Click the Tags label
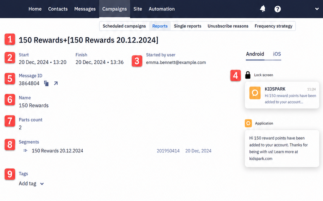 (23, 174)
